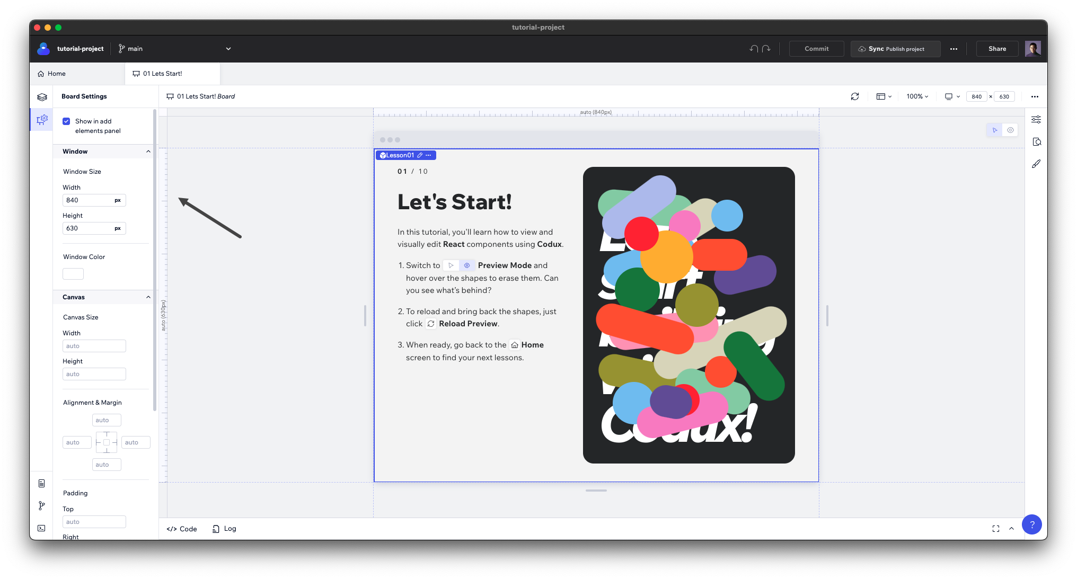Viewport: 1077px width, 579px height.
Task: Open the Board Settings sidebar icon
Action: pyautogui.click(x=42, y=119)
